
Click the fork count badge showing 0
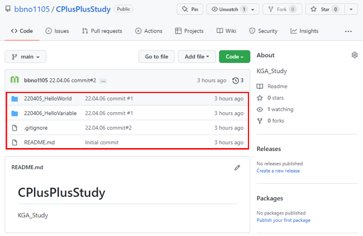(293, 9)
